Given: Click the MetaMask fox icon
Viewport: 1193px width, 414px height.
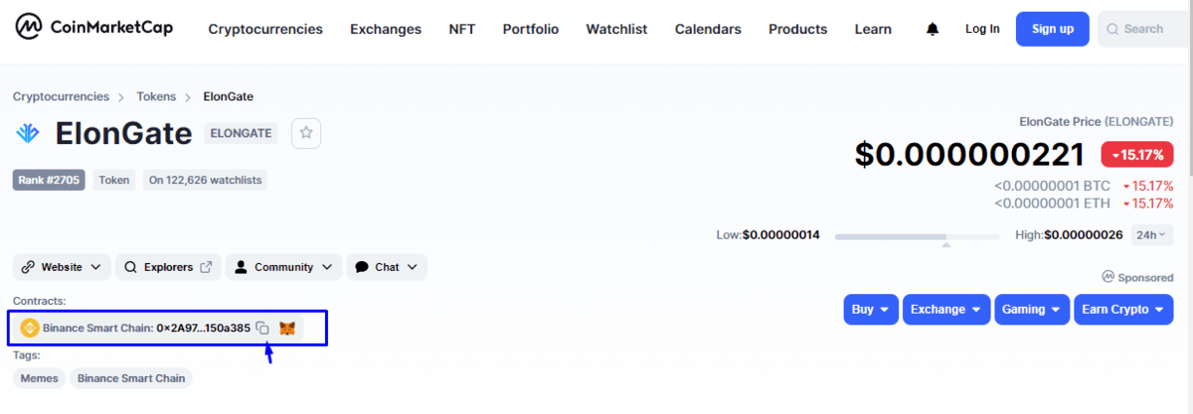Looking at the screenshot, I should pyautogui.click(x=287, y=328).
